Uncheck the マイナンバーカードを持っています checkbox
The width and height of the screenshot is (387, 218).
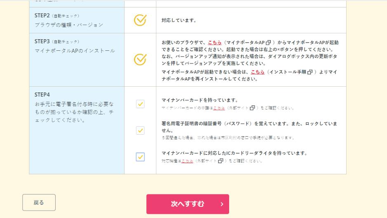(140, 104)
